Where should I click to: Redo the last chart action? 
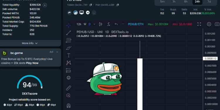(x=122, y=24)
